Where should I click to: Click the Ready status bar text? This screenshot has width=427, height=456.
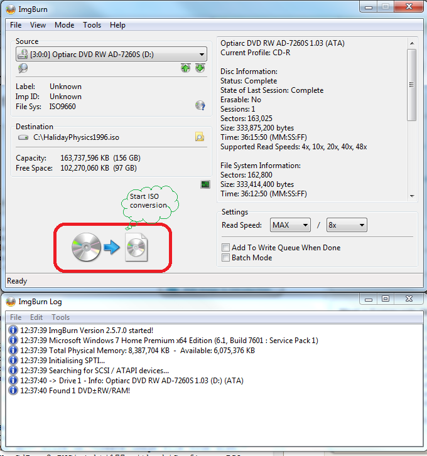pyautogui.click(x=17, y=281)
